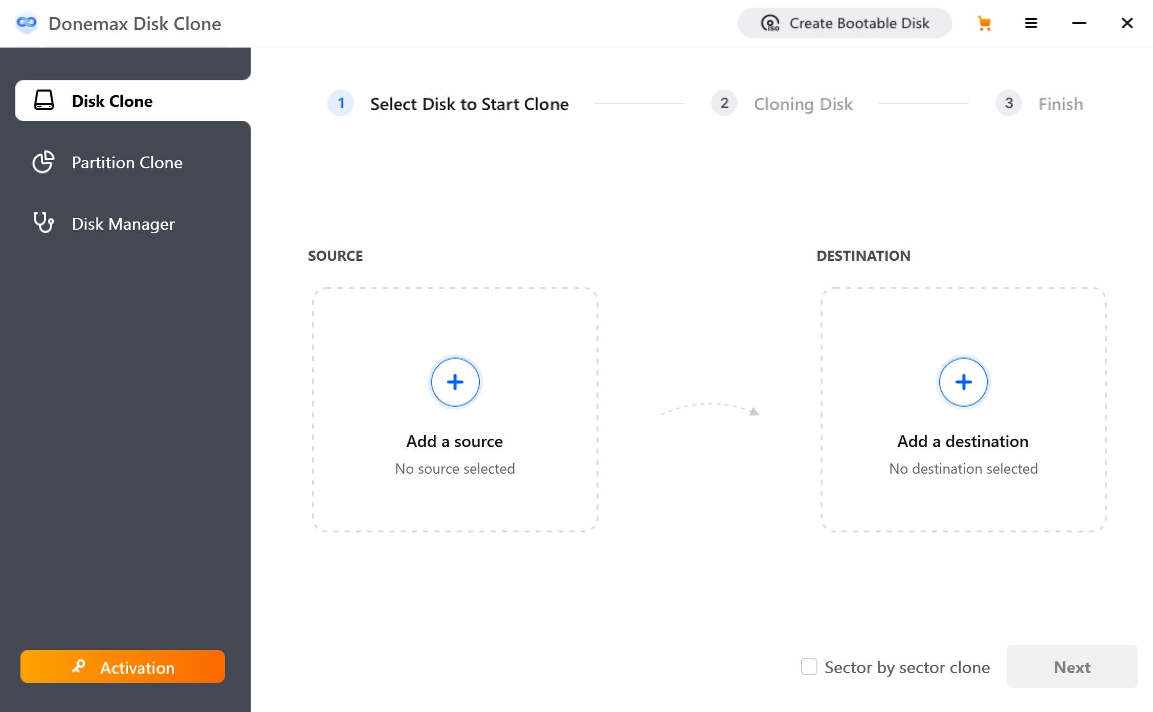Image resolution: width=1153 pixels, height=712 pixels.
Task: Open the Disk Manager section
Action: (x=123, y=224)
